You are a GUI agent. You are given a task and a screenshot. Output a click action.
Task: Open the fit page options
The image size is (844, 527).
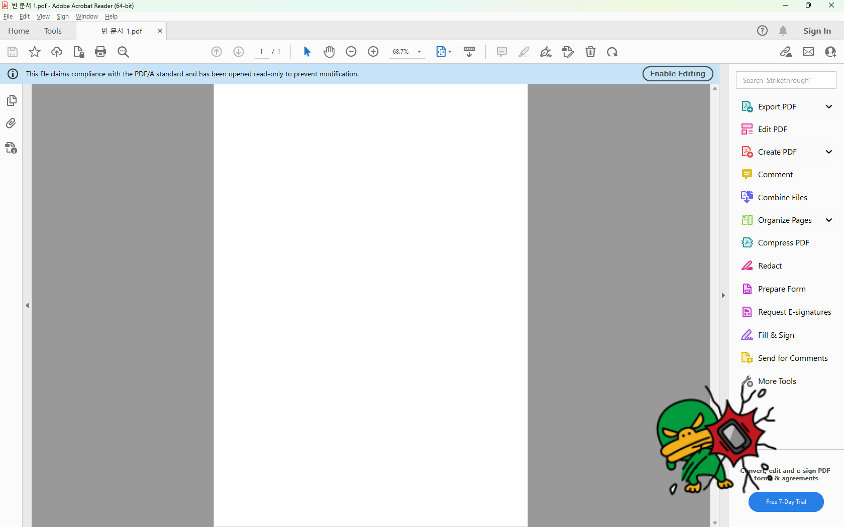tap(444, 52)
